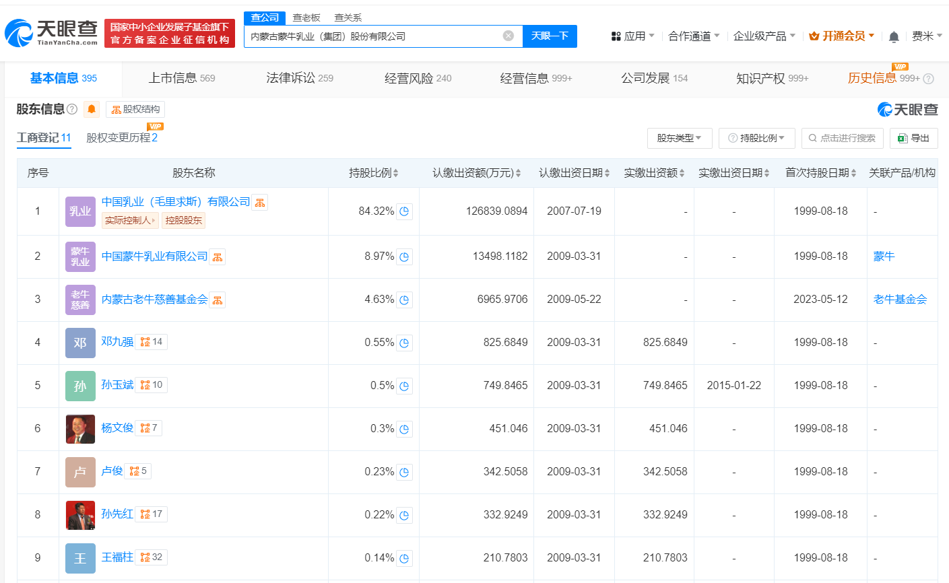Viewport: 949px width, 583px height.
Task: Clear search box with the X icon
Action: pyautogui.click(x=508, y=36)
